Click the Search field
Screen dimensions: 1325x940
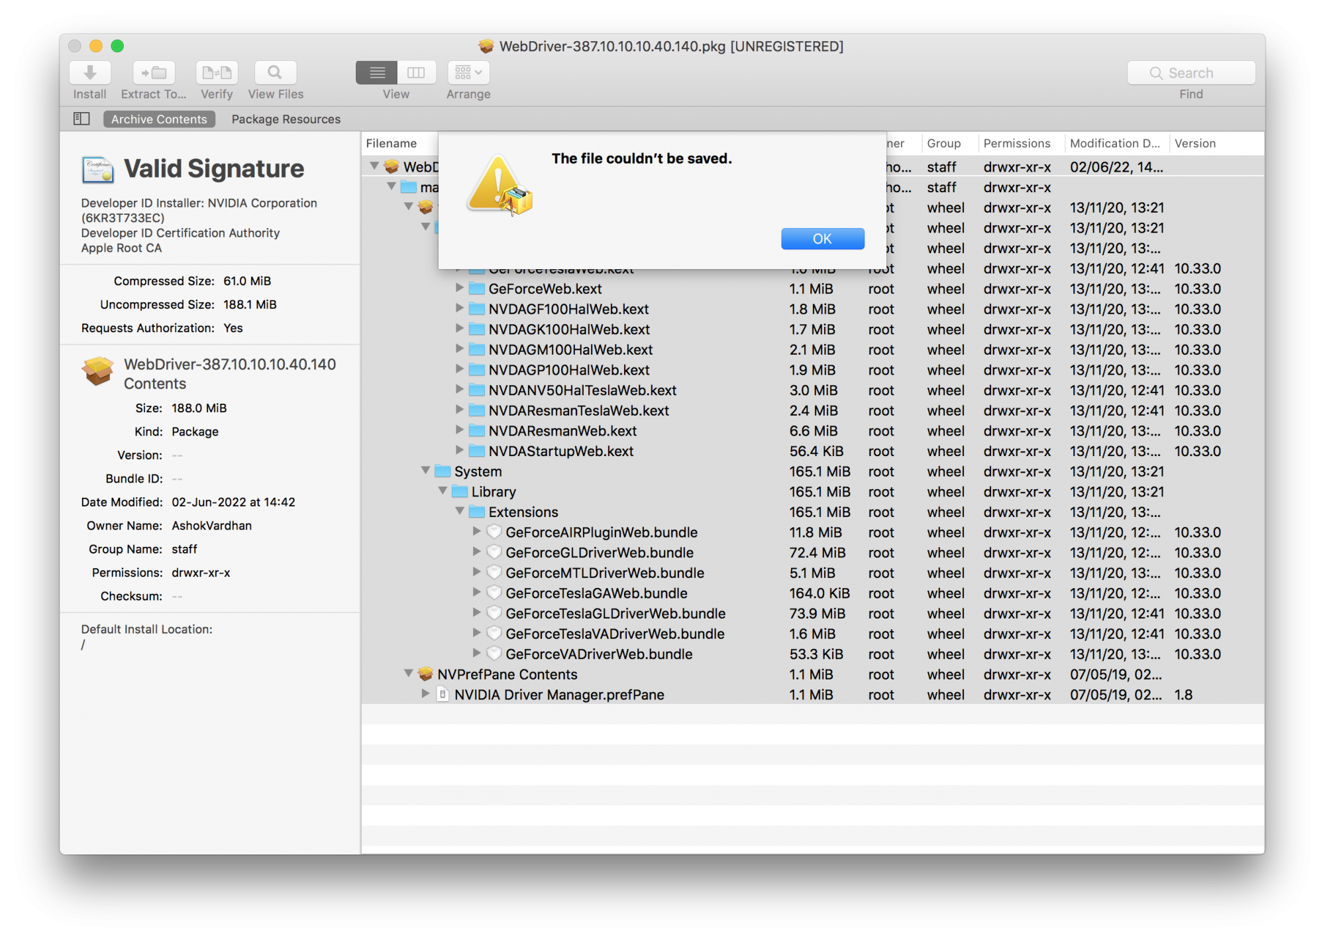[1191, 73]
